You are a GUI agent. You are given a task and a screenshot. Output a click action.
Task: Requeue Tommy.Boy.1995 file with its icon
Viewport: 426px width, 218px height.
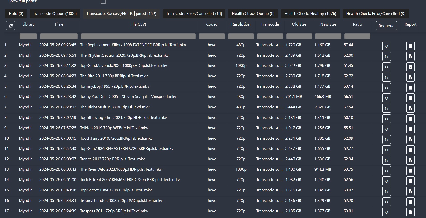click(386, 88)
